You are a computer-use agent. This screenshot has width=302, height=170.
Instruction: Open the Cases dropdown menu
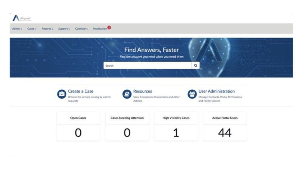point(32,29)
